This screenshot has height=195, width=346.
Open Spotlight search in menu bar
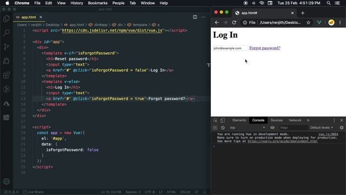pos(329,3)
